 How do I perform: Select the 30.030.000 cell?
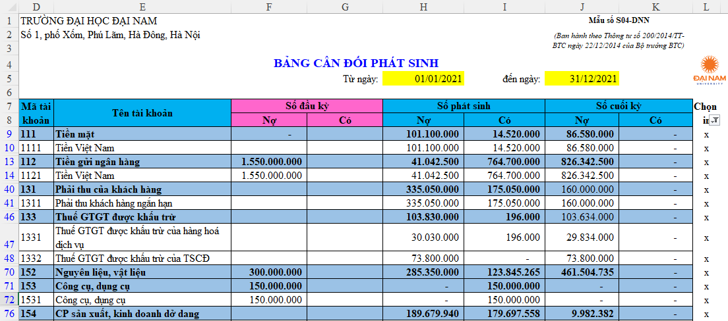(423, 237)
